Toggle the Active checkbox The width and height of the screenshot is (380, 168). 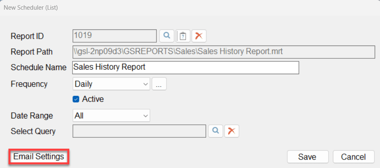(76, 99)
